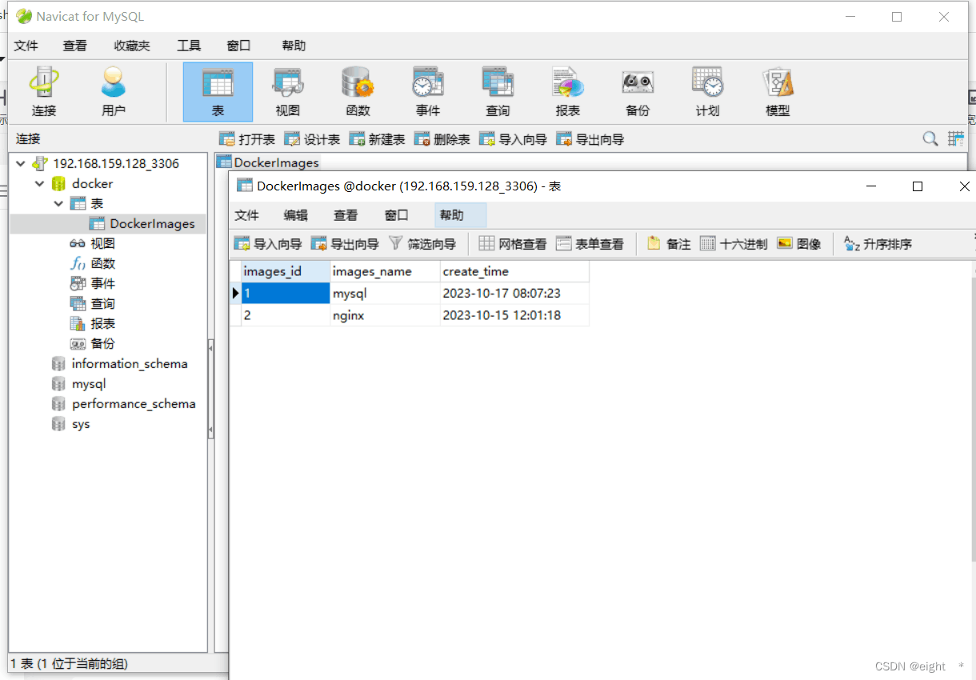Collapse the 192.168.159.128_3306 connection node
This screenshot has height=680, width=976.
coord(20,163)
